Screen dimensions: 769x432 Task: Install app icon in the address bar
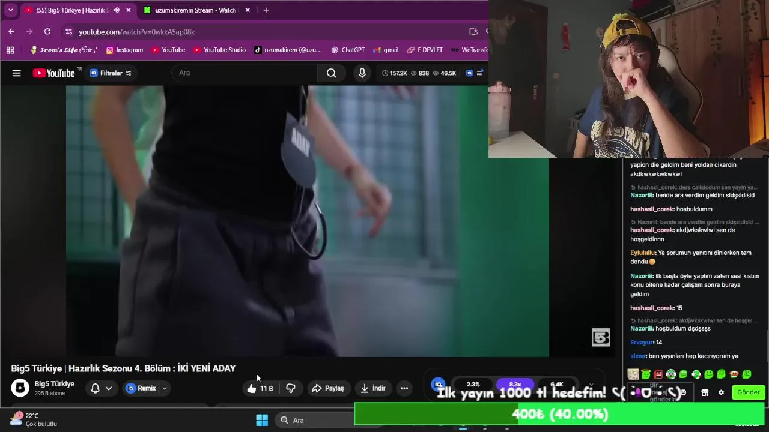[x=473, y=32]
